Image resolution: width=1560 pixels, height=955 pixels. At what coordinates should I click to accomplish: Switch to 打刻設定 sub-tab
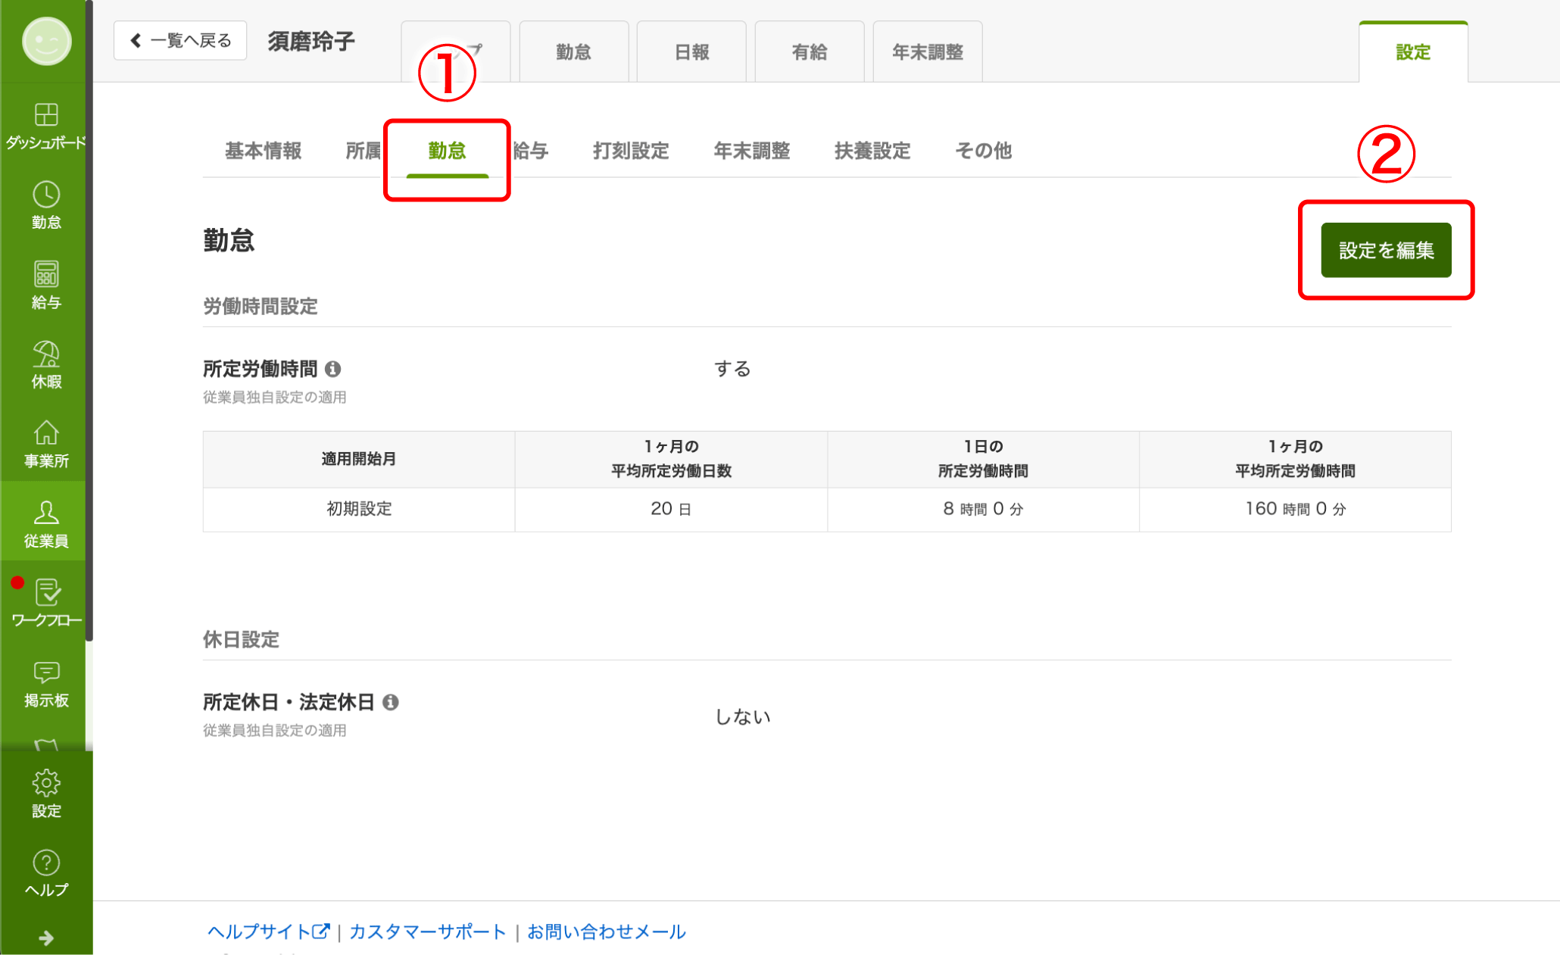coord(630,151)
